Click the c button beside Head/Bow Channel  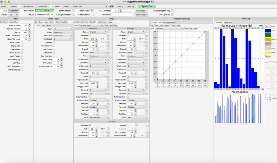[109, 49]
